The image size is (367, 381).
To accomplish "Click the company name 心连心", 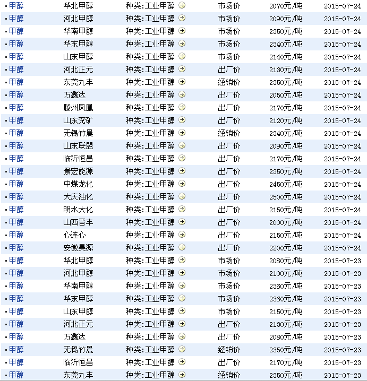I will (x=75, y=235).
